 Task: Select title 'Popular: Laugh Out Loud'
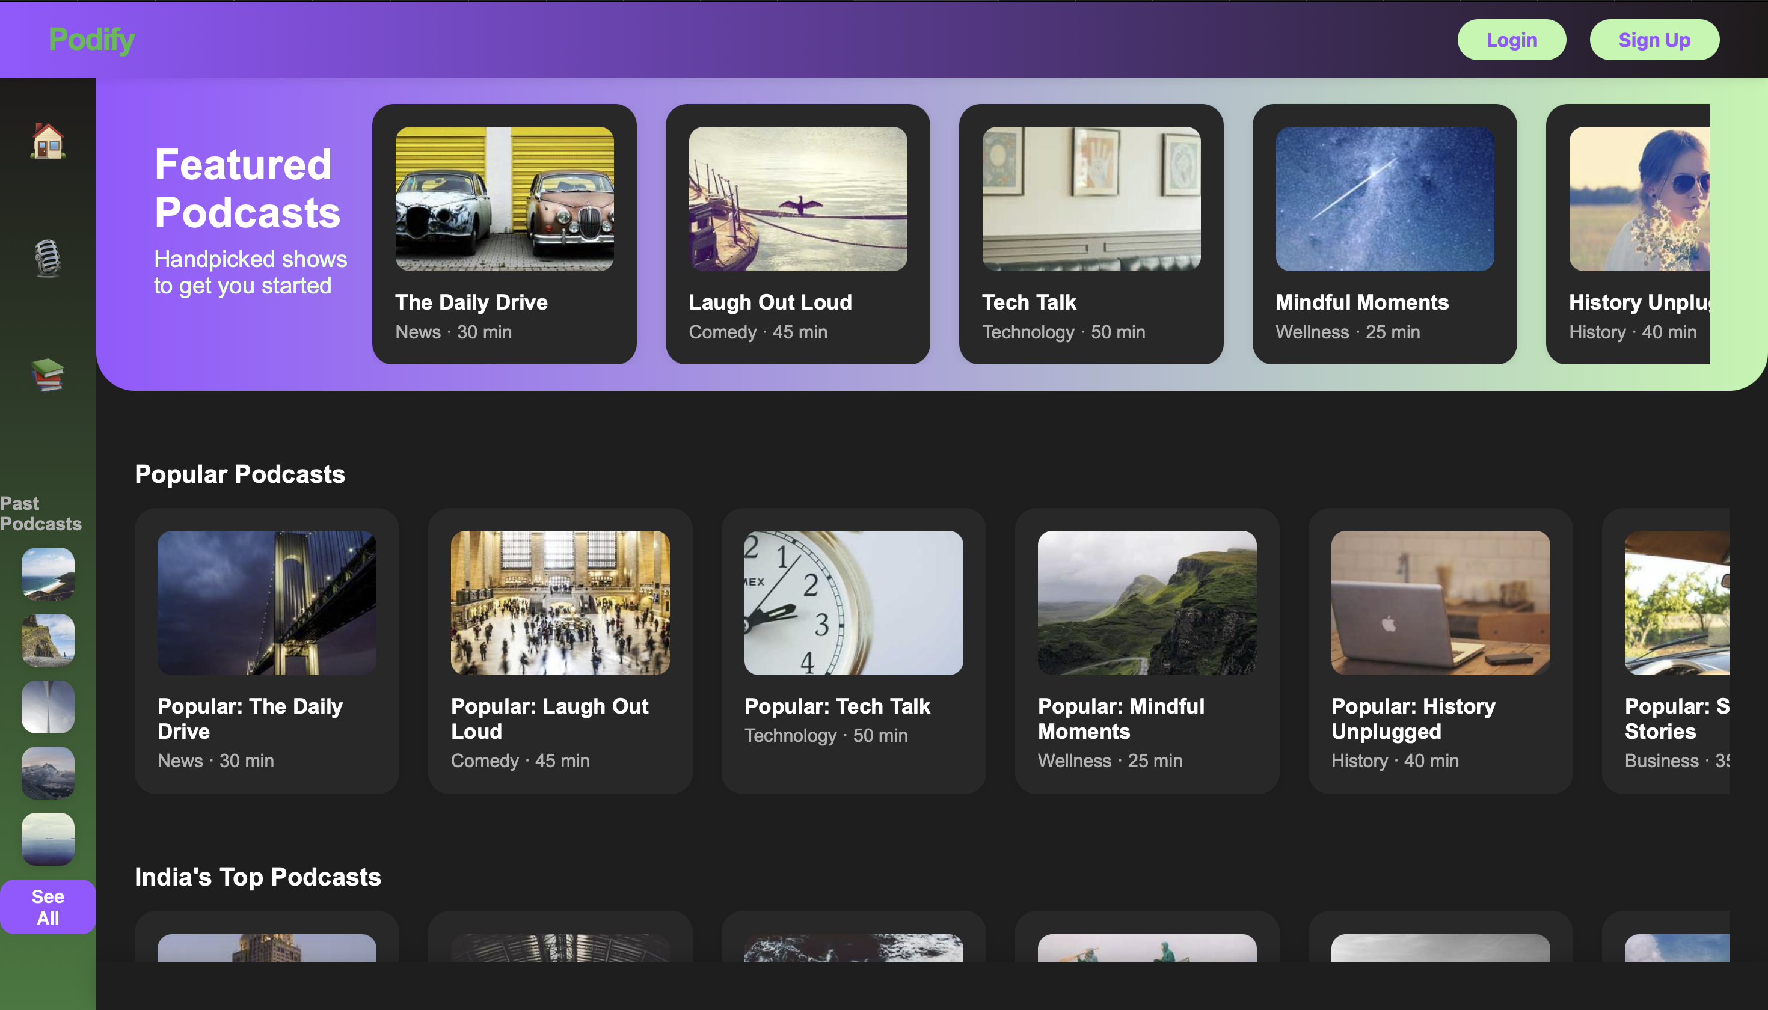coord(550,718)
